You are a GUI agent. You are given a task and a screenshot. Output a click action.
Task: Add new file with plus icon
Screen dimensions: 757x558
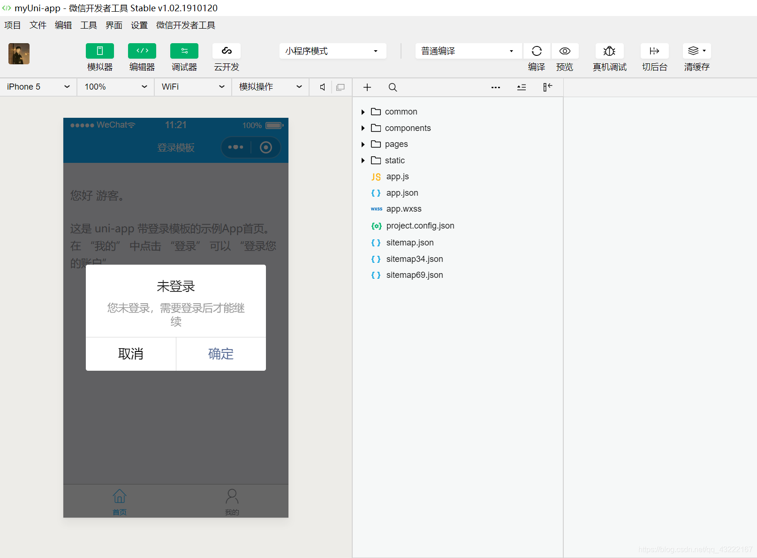[x=367, y=87]
